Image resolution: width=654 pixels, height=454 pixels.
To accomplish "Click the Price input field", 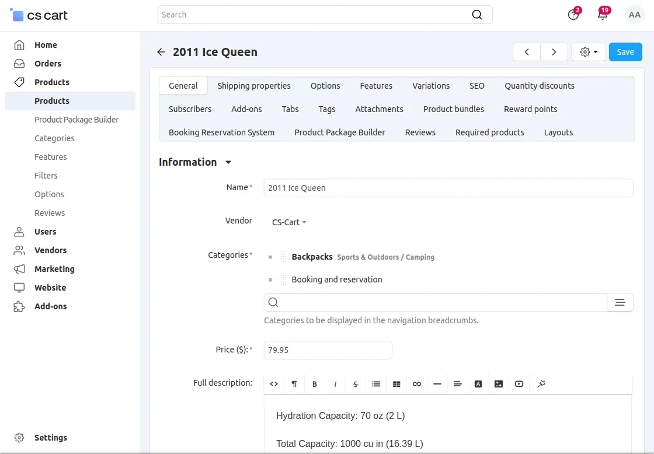I will click(328, 350).
